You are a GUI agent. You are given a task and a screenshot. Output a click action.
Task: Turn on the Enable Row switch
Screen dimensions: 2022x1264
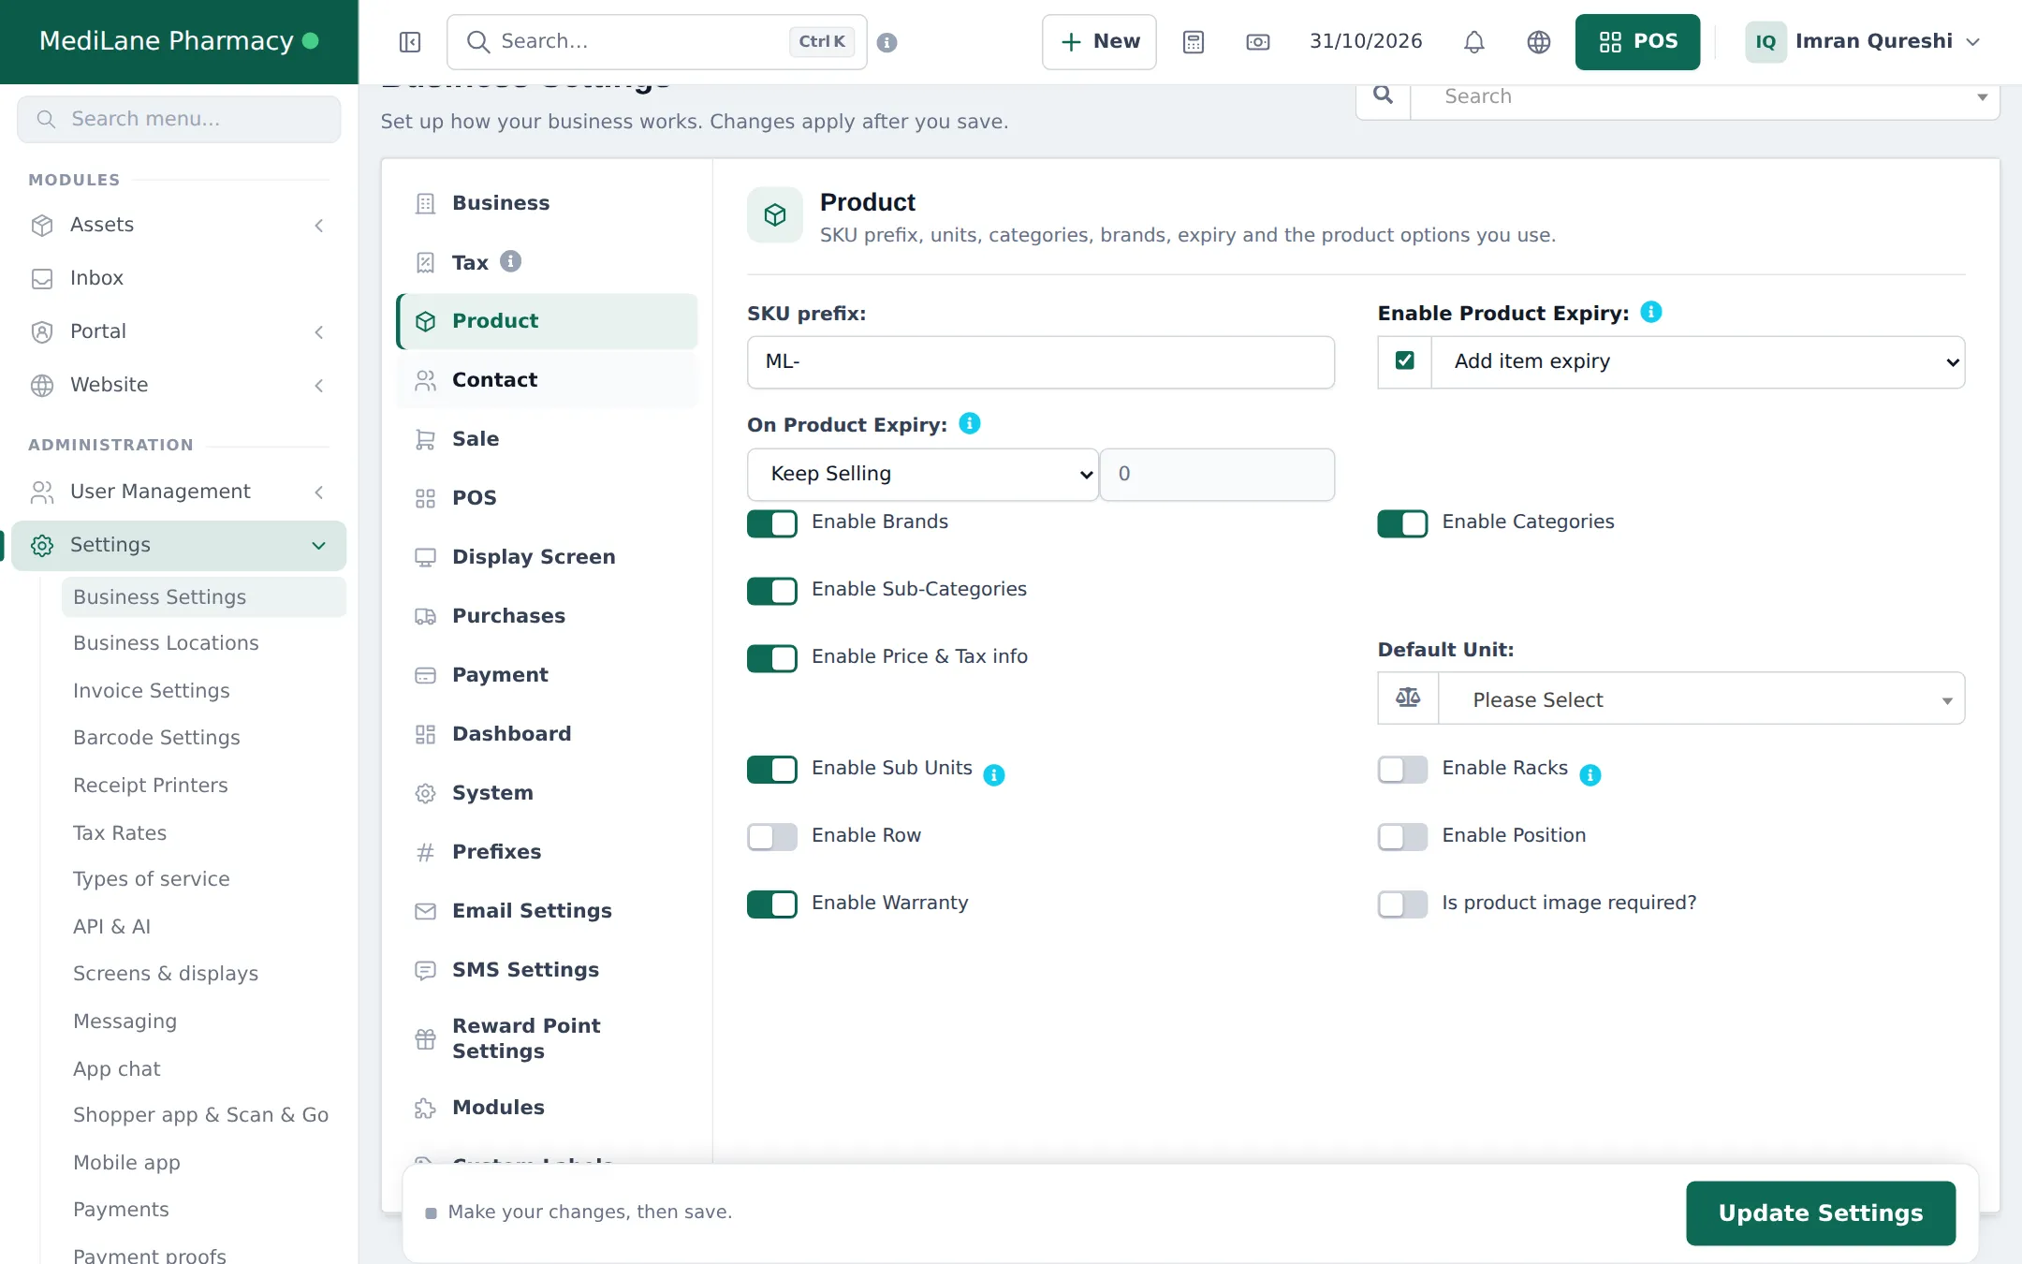tap(772, 837)
